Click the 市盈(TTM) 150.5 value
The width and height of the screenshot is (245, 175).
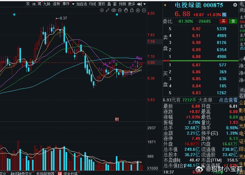pos(232,160)
